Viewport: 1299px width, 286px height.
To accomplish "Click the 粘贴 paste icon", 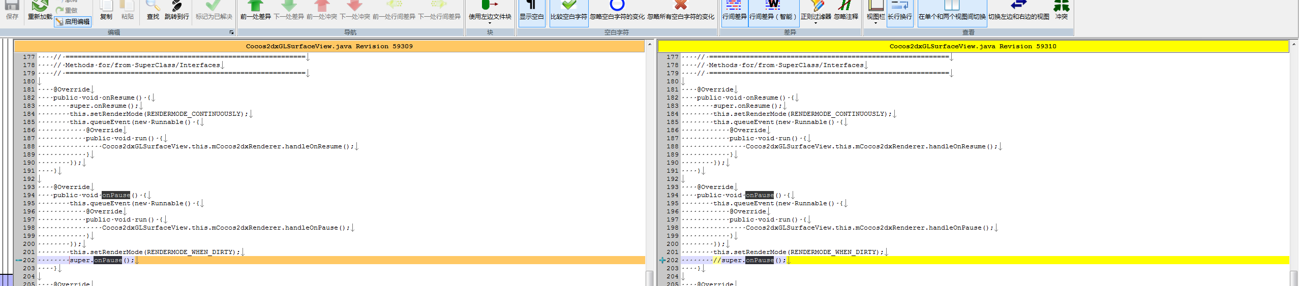I will click(128, 10).
